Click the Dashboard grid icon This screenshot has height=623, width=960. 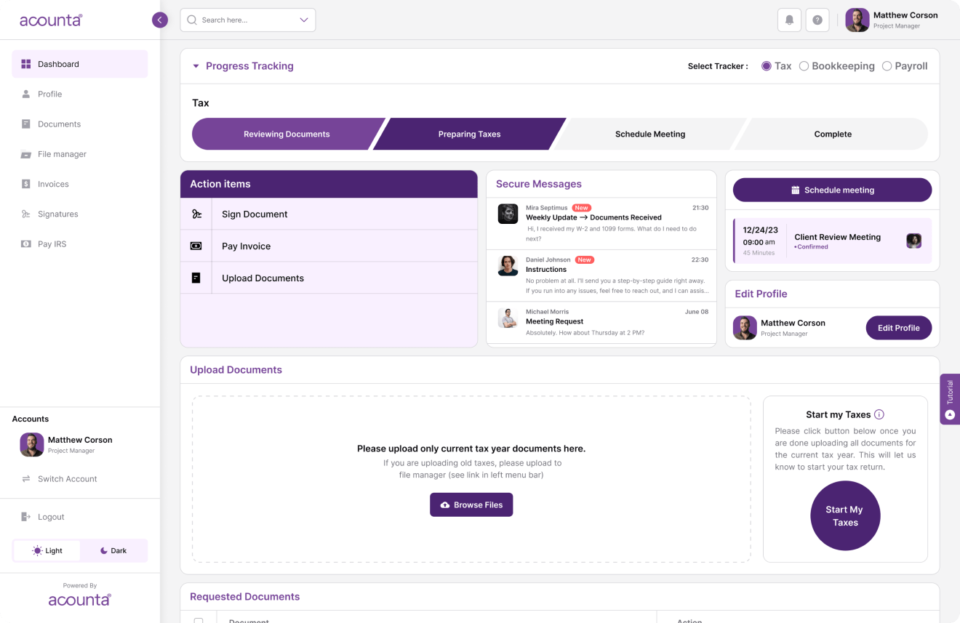[x=26, y=64]
